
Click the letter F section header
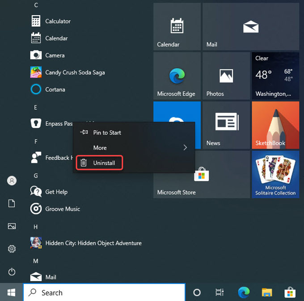36,141
